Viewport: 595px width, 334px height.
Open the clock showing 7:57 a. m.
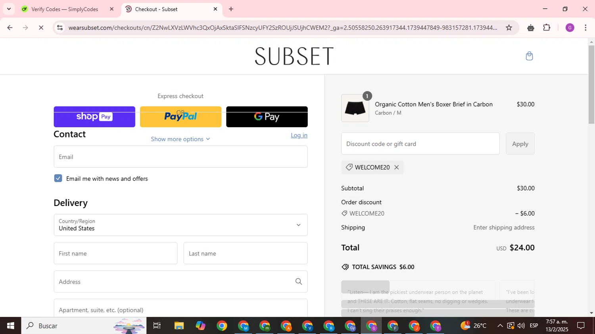click(x=557, y=326)
